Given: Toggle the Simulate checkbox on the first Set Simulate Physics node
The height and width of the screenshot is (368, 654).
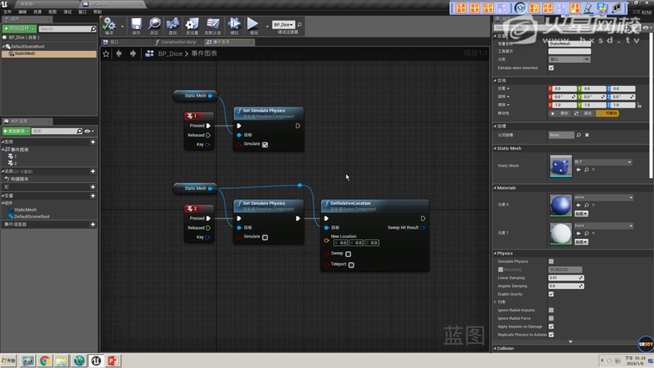Looking at the screenshot, I should [x=265, y=144].
